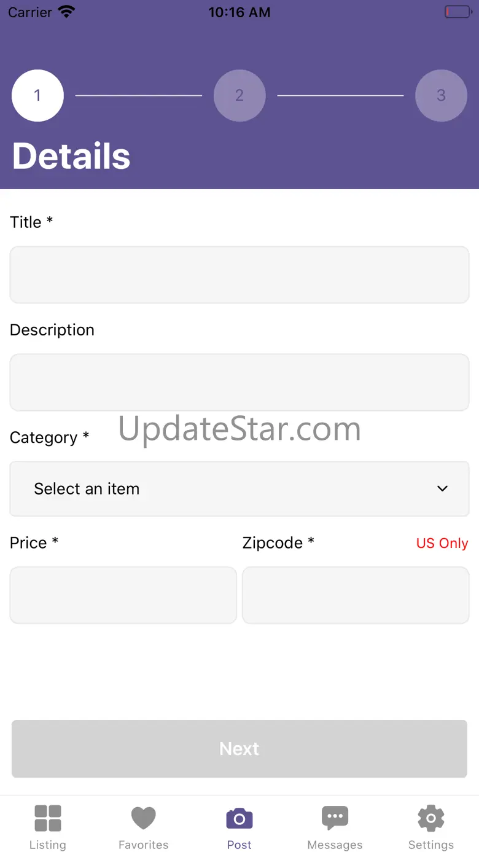Click into the Price field

[x=123, y=595]
